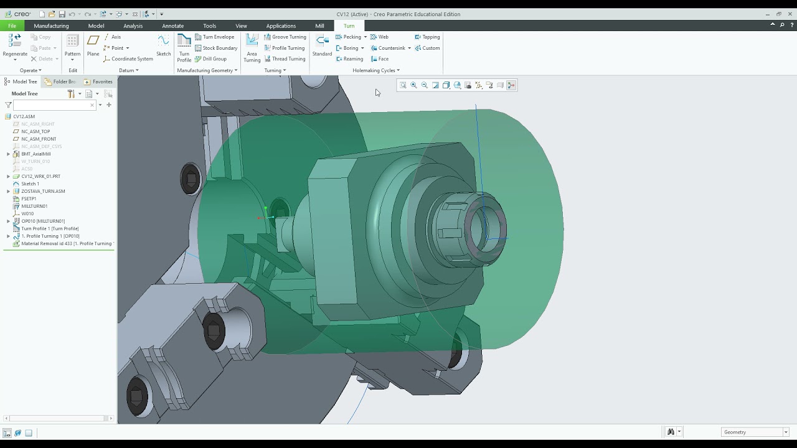Expand the OP010 [MILLTURN01] tree node
Viewport: 797px width, 448px height.
tap(8, 221)
